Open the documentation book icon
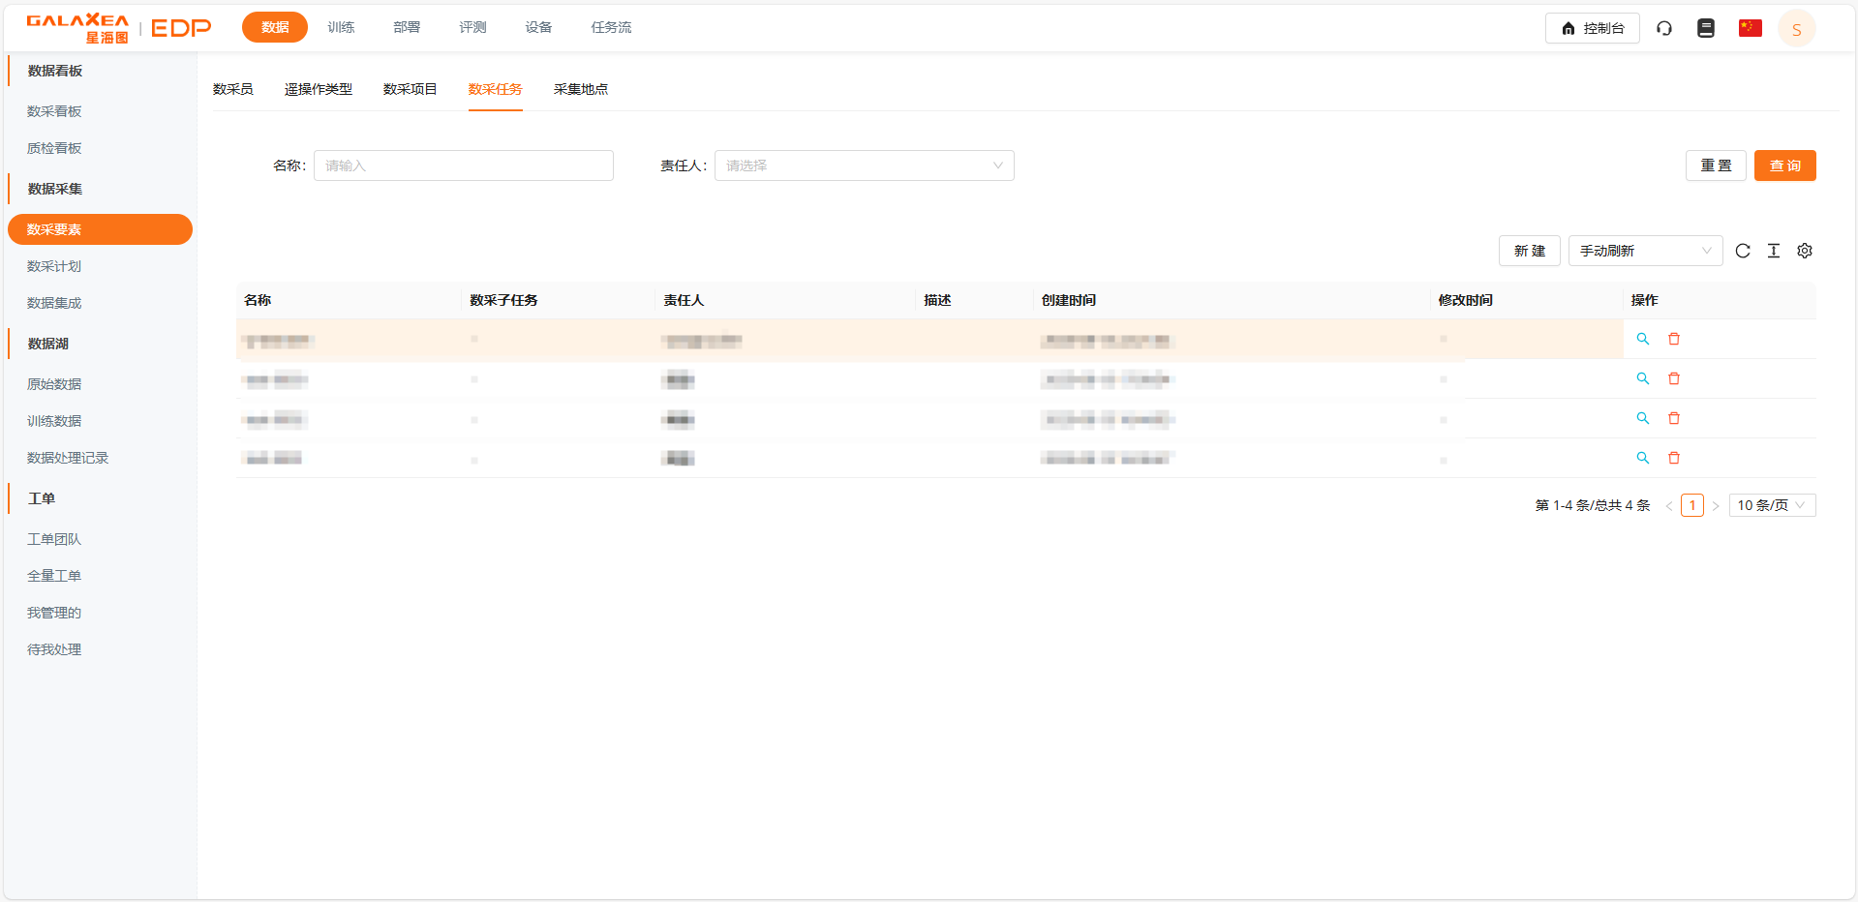 click(1706, 28)
